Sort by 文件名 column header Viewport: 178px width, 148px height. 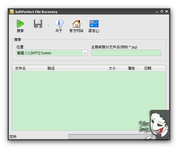click(x=28, y=68)
